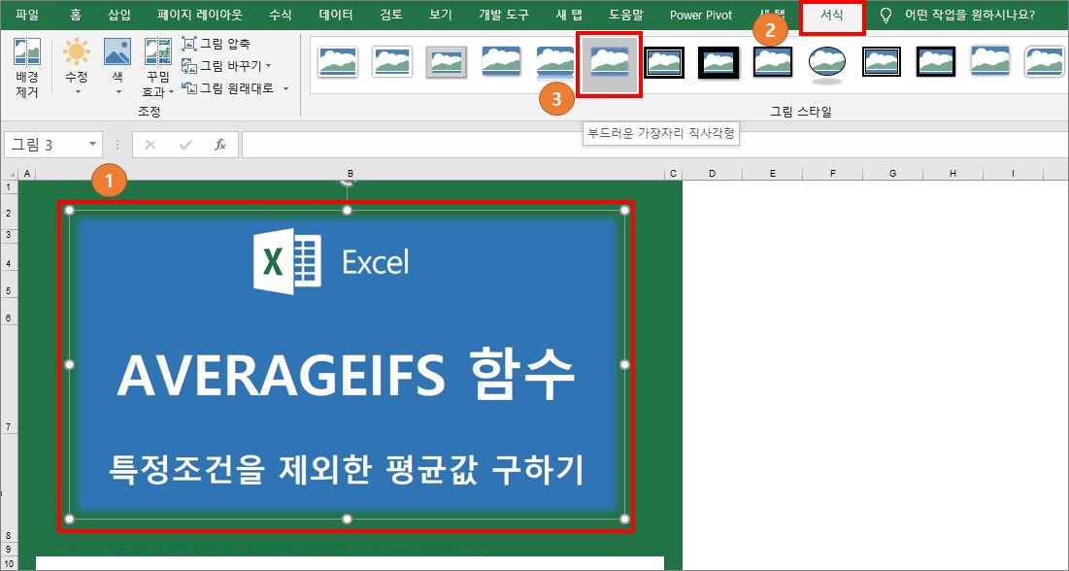1069x571 pixels.
Task: Apply the simple white frame picture style
Action: pyautogui.click(x=338, y=62)
